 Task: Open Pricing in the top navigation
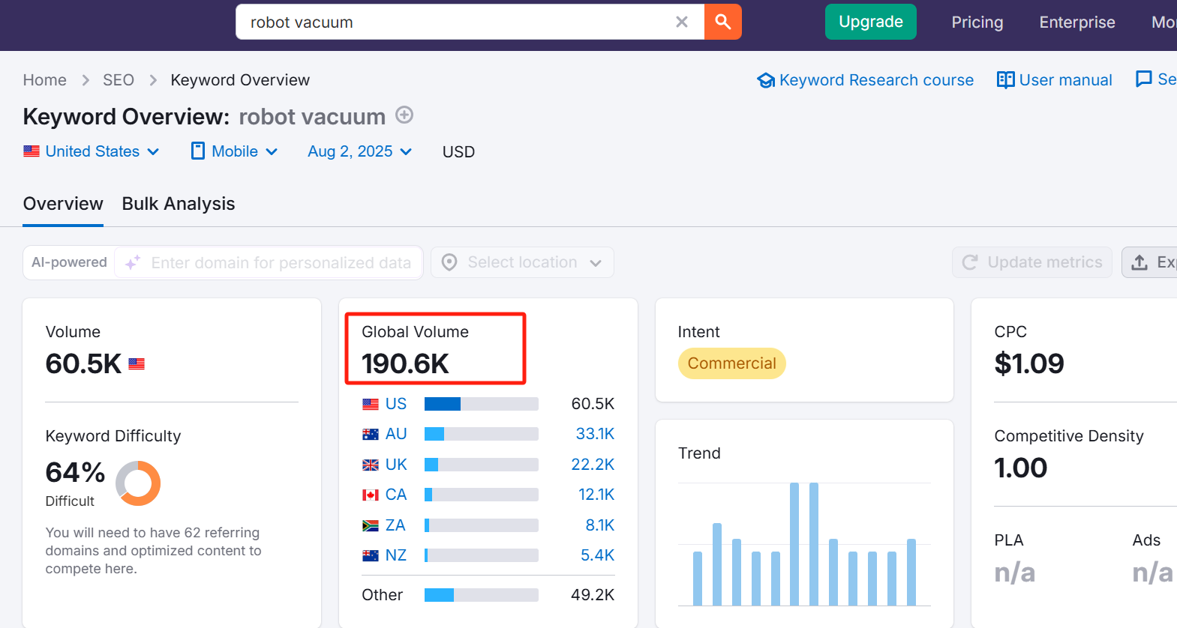pos(977,22)
